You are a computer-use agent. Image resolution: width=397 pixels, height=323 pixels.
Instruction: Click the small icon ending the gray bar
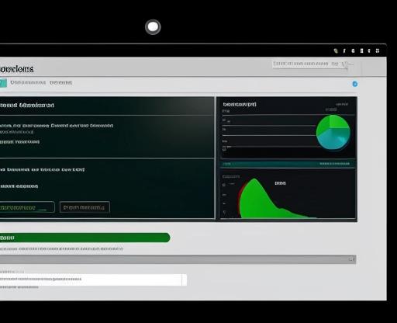[351, 259]
